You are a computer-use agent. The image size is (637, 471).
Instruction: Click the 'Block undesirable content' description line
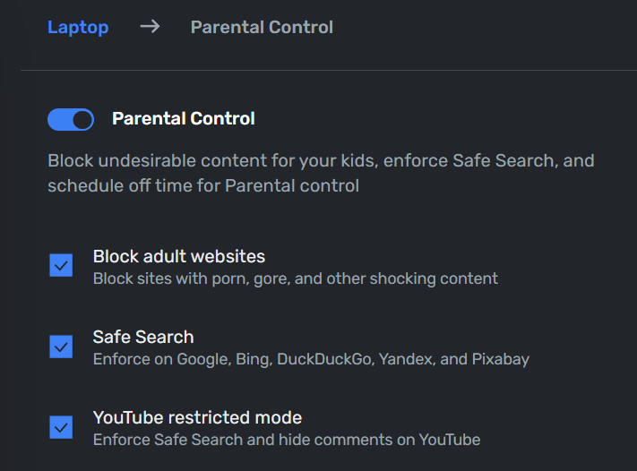[x=321, y=161]
